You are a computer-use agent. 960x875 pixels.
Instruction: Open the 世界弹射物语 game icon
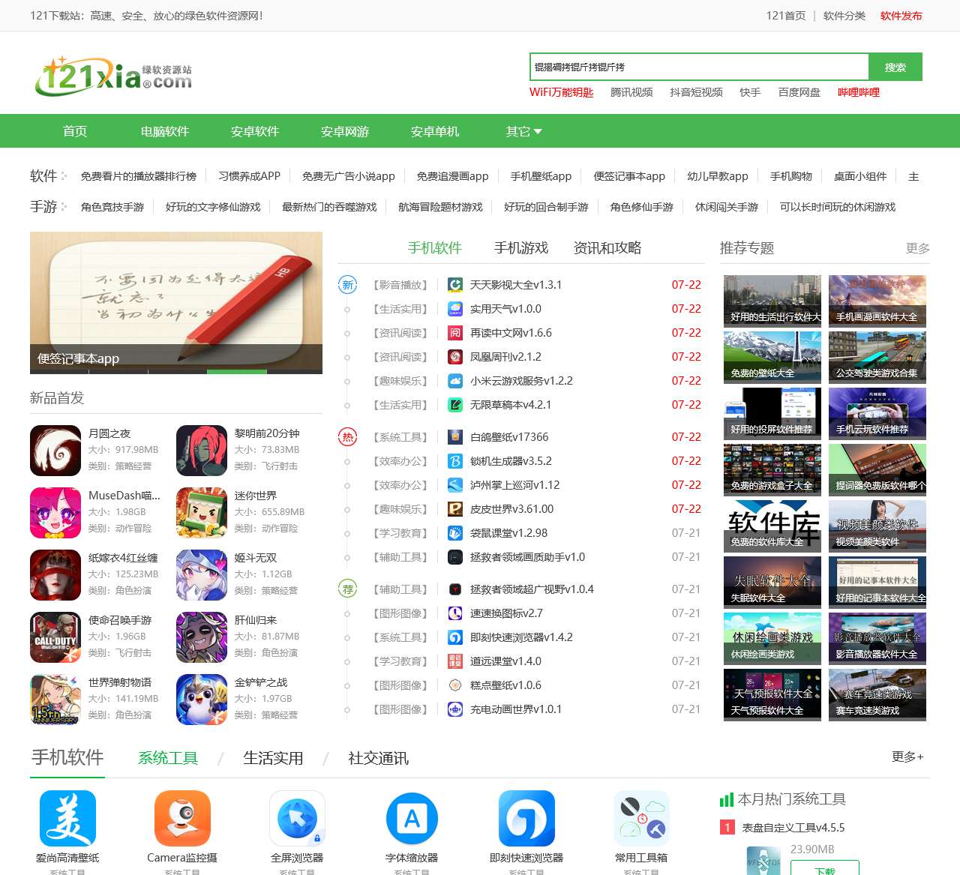tap(55, 700)
